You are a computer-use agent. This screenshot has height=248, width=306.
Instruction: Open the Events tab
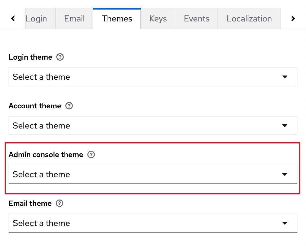point(197,19)
